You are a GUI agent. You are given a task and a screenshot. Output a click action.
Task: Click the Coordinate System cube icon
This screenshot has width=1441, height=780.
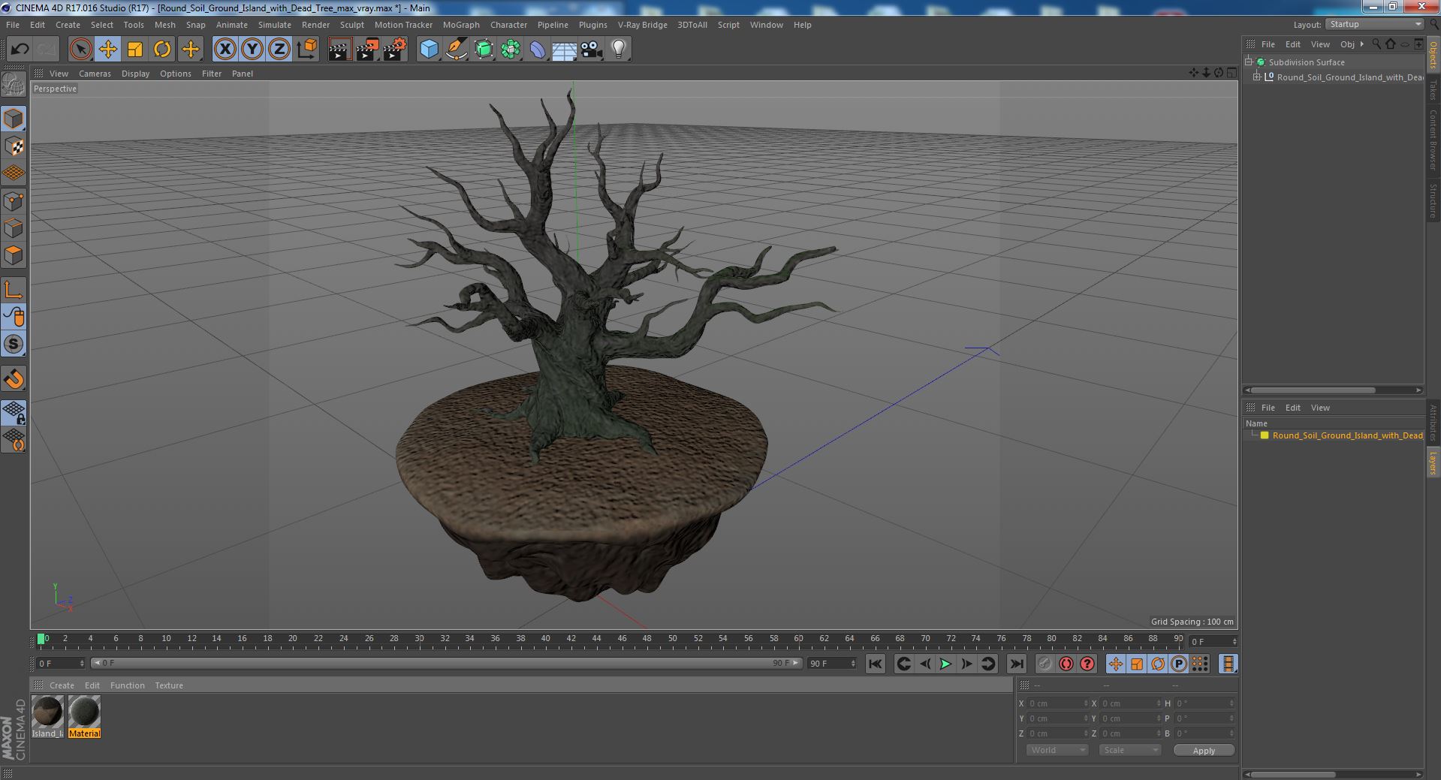[x=306, y=50]
